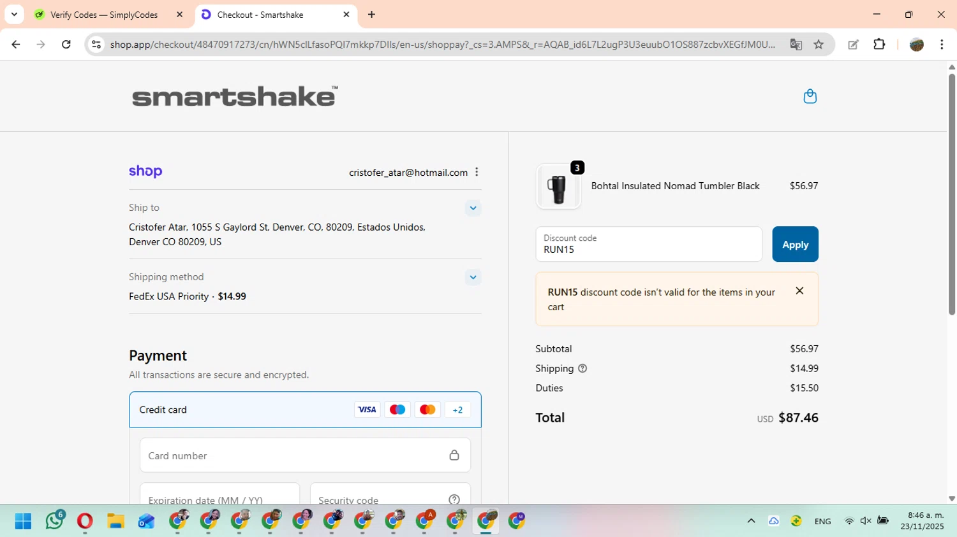Launch Opera from the taskbar
The height and width of the screenshot is (537, 957).
pos(85,521)
